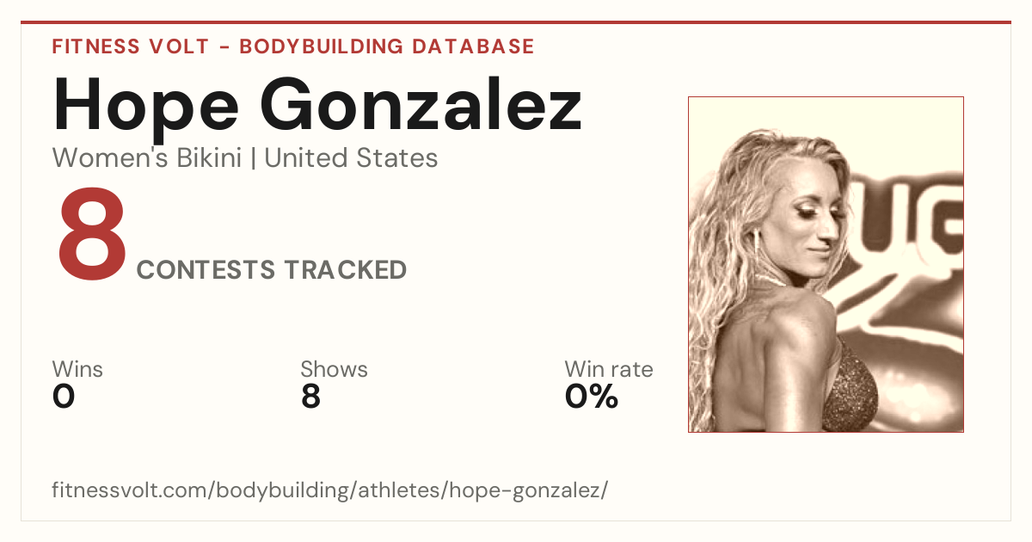Click the Hope Gonzalez name heading
Image resolution: width=1032 pixels, height=542 pixels.
click(x=317, y=105)
